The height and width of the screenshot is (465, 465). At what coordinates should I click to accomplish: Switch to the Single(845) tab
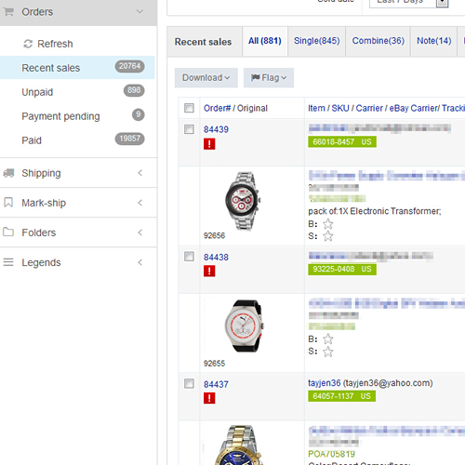[316, 41]
